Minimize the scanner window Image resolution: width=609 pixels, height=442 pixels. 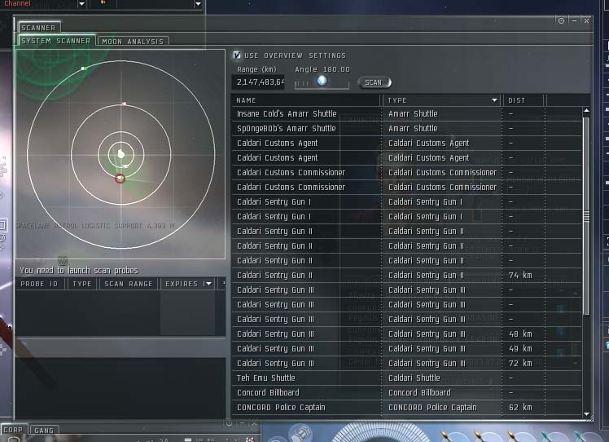[x=574, y=20]
